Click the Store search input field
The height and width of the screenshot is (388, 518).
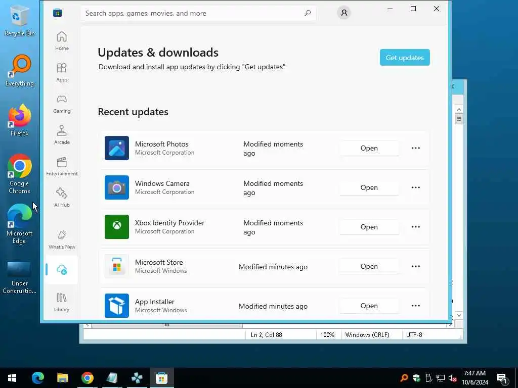[x=198, y=13]
